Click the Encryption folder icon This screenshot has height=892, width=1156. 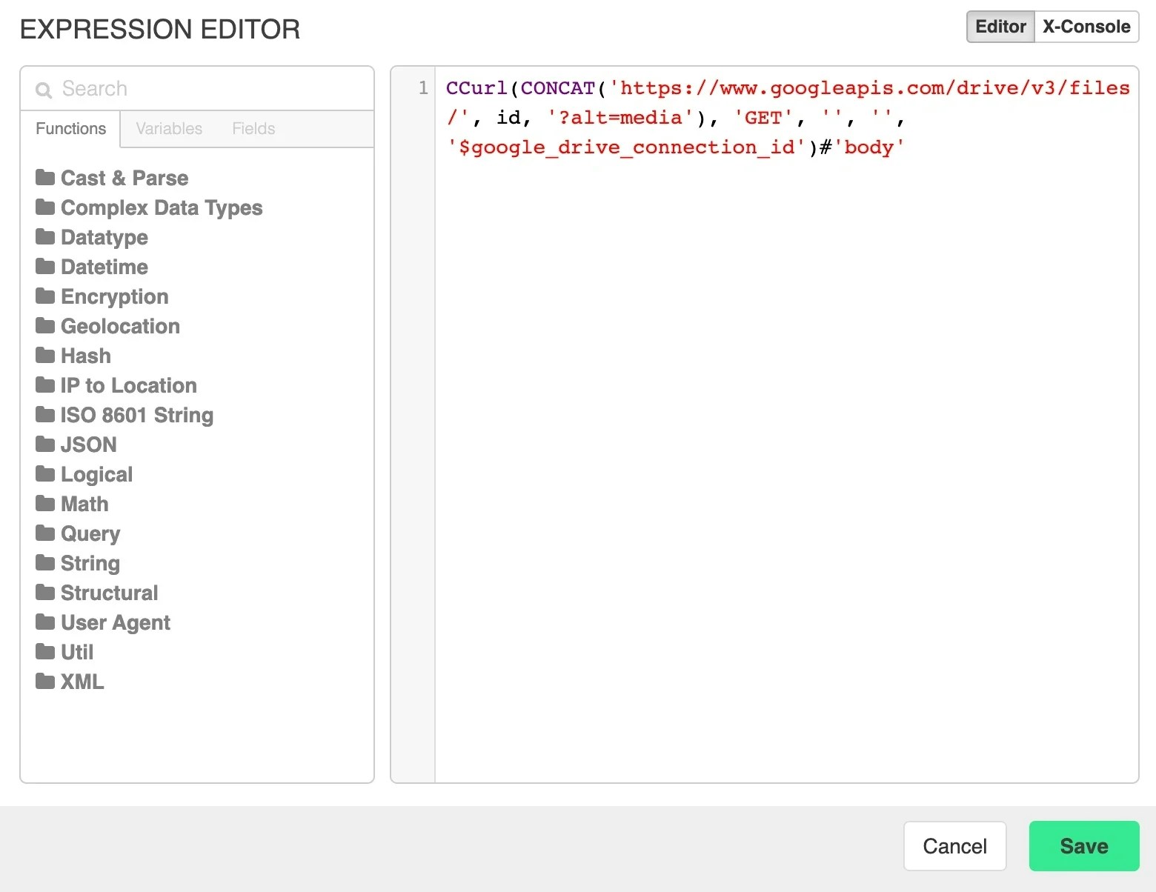click(44, 296)
